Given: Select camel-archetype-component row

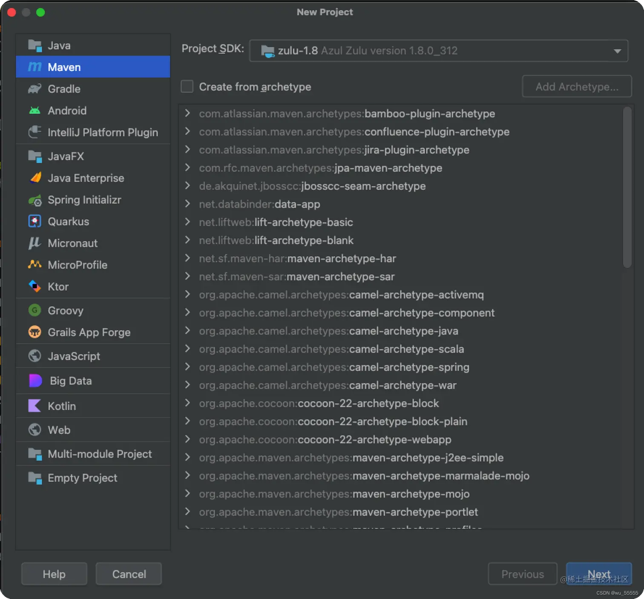Looking at the screenshot, I should click(400, 313).
